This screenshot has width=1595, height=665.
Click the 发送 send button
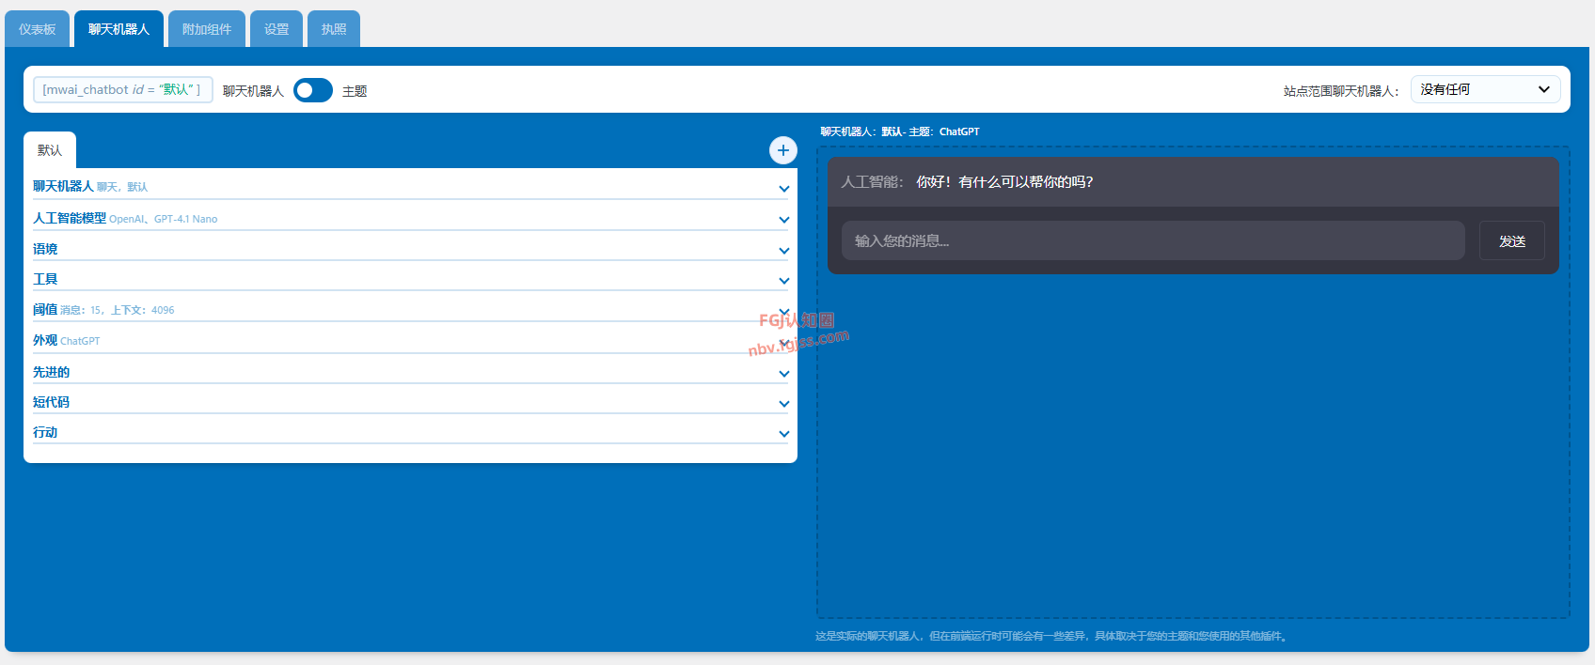coord(1511,241)
